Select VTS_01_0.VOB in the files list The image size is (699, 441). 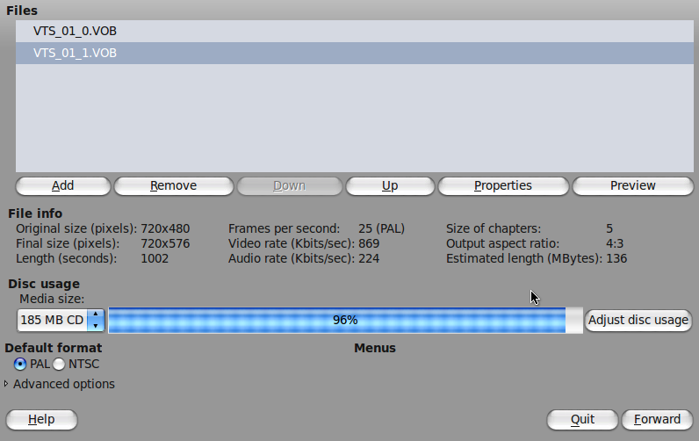click(355, 32)
